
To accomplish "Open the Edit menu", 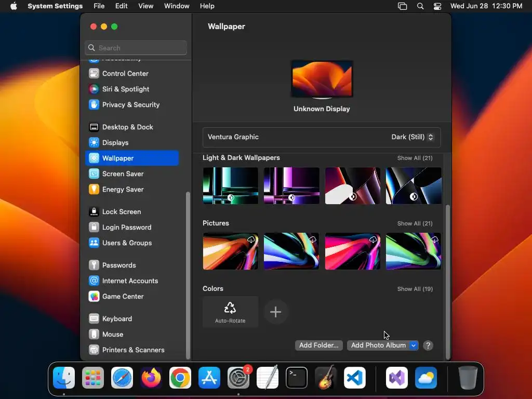I will [122, 6].
